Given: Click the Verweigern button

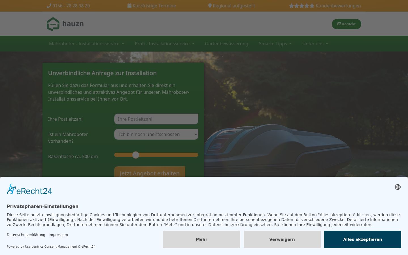Looking at the screenshot, I should (x=282, y=239).
